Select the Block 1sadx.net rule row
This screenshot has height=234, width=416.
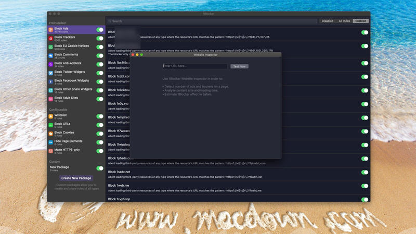tap(238, 174)
